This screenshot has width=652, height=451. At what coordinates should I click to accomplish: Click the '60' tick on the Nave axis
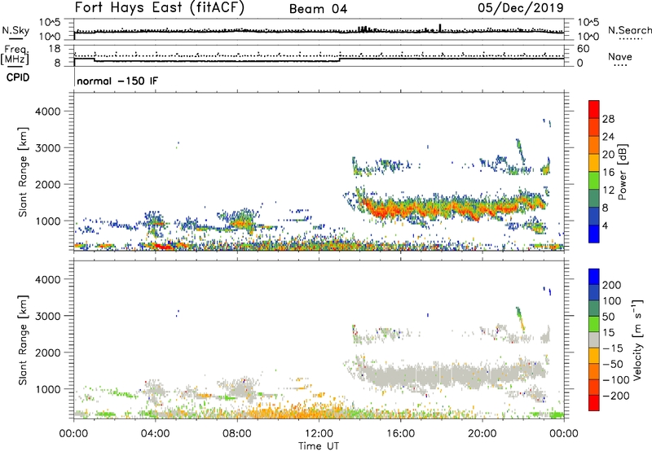pyautogui.click(x=584, y=49)
